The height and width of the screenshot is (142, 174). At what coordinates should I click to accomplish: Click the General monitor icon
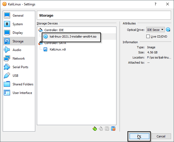(7, 15)
